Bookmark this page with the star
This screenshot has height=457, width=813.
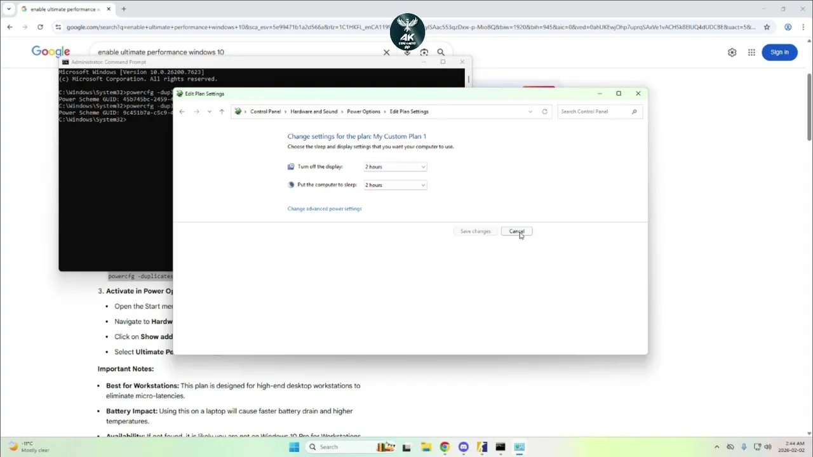tap(767, 27)
